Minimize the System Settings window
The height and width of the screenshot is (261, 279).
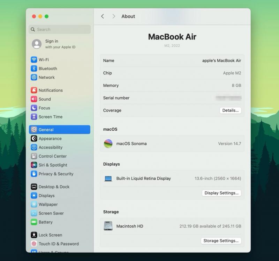click(x=40, y=16)
